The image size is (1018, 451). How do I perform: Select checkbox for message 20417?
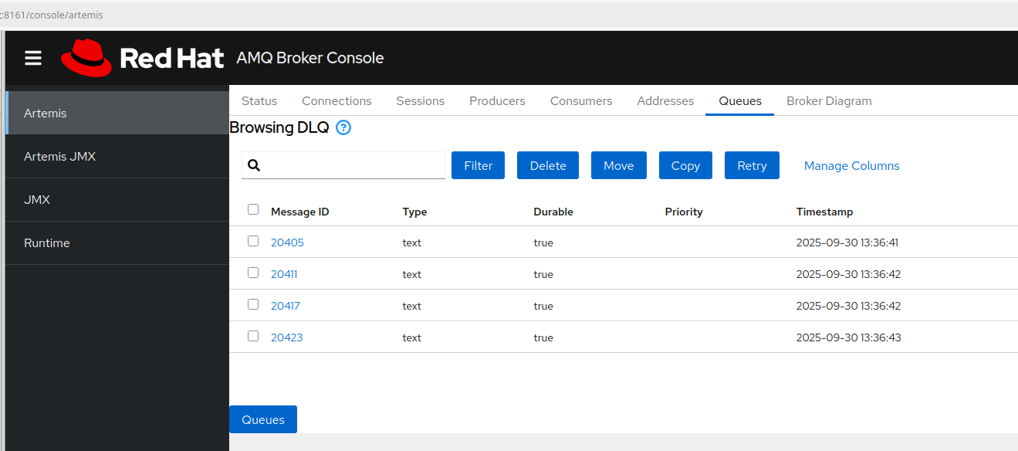click(x=253, y=304)
